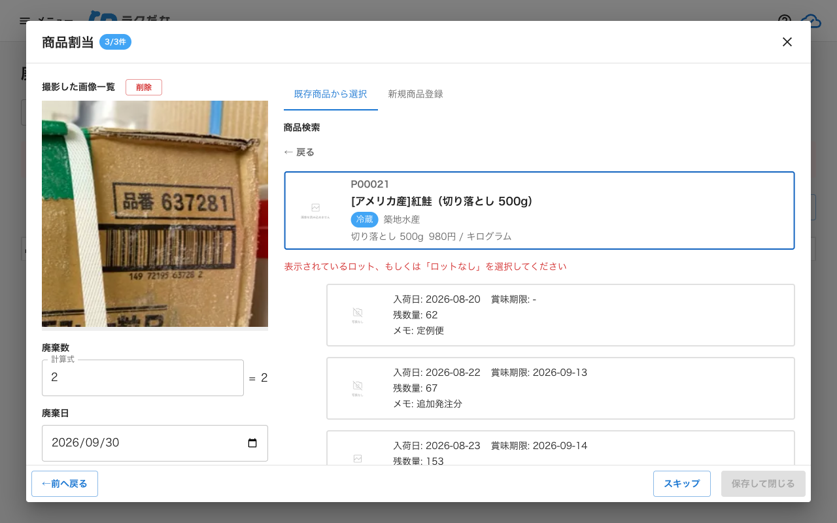Click the 冷蔵 badge
The height and width of the screenshot is (523, 837).
click(x=364, y=220)
